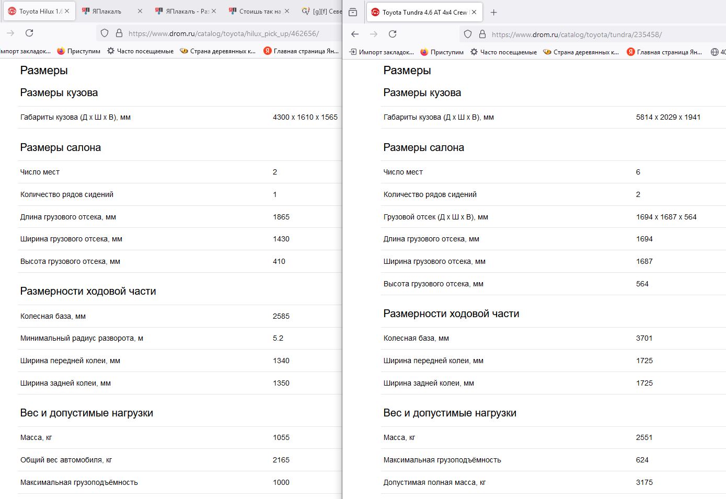Reload the Tundra page
Screen dimensions: 726x499
tap(393, 34)
